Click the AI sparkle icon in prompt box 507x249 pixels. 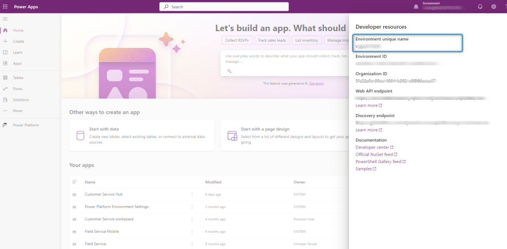(x=229, y=71)
